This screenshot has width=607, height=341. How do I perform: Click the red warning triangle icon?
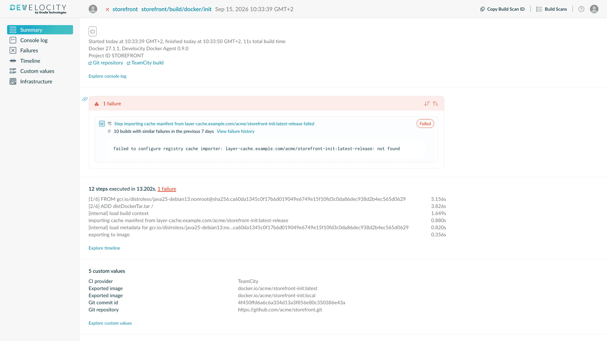click(x=97, y=104)
